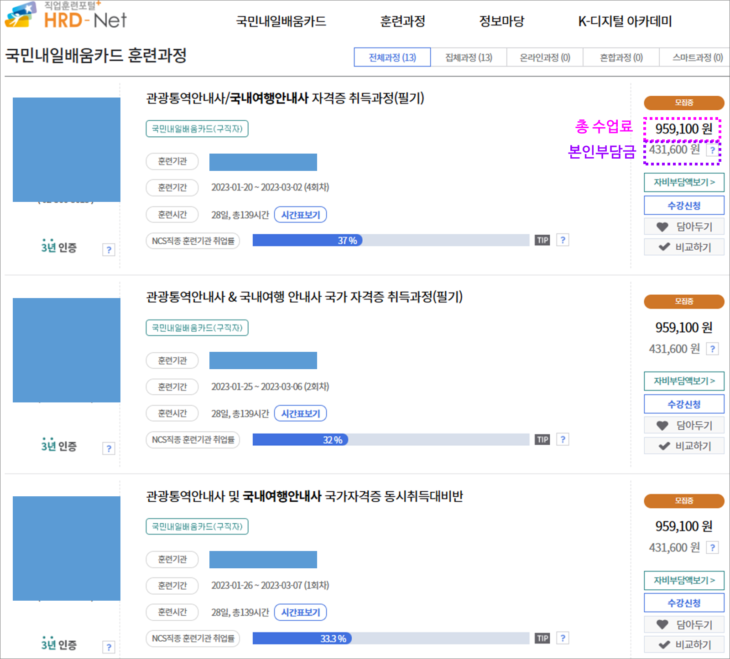
Task: Expand 자비부담액보기 on first course
Action: (x=684, y=182)
